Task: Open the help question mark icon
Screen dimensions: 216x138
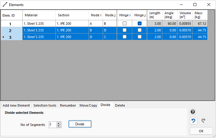Action: click(x=193, y=112)
